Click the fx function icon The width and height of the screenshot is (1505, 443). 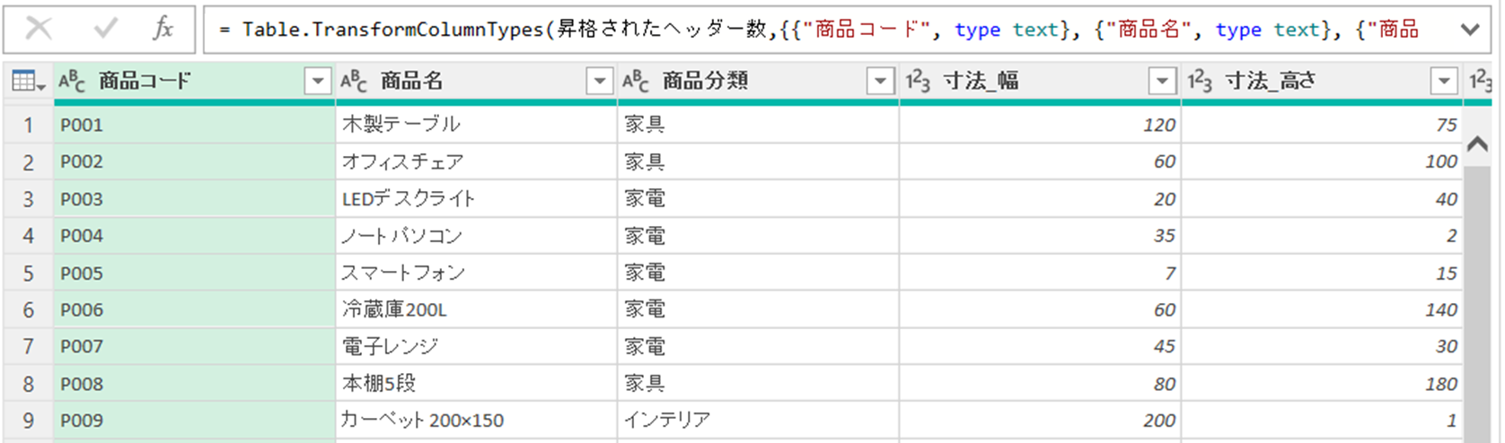[163, 30]
